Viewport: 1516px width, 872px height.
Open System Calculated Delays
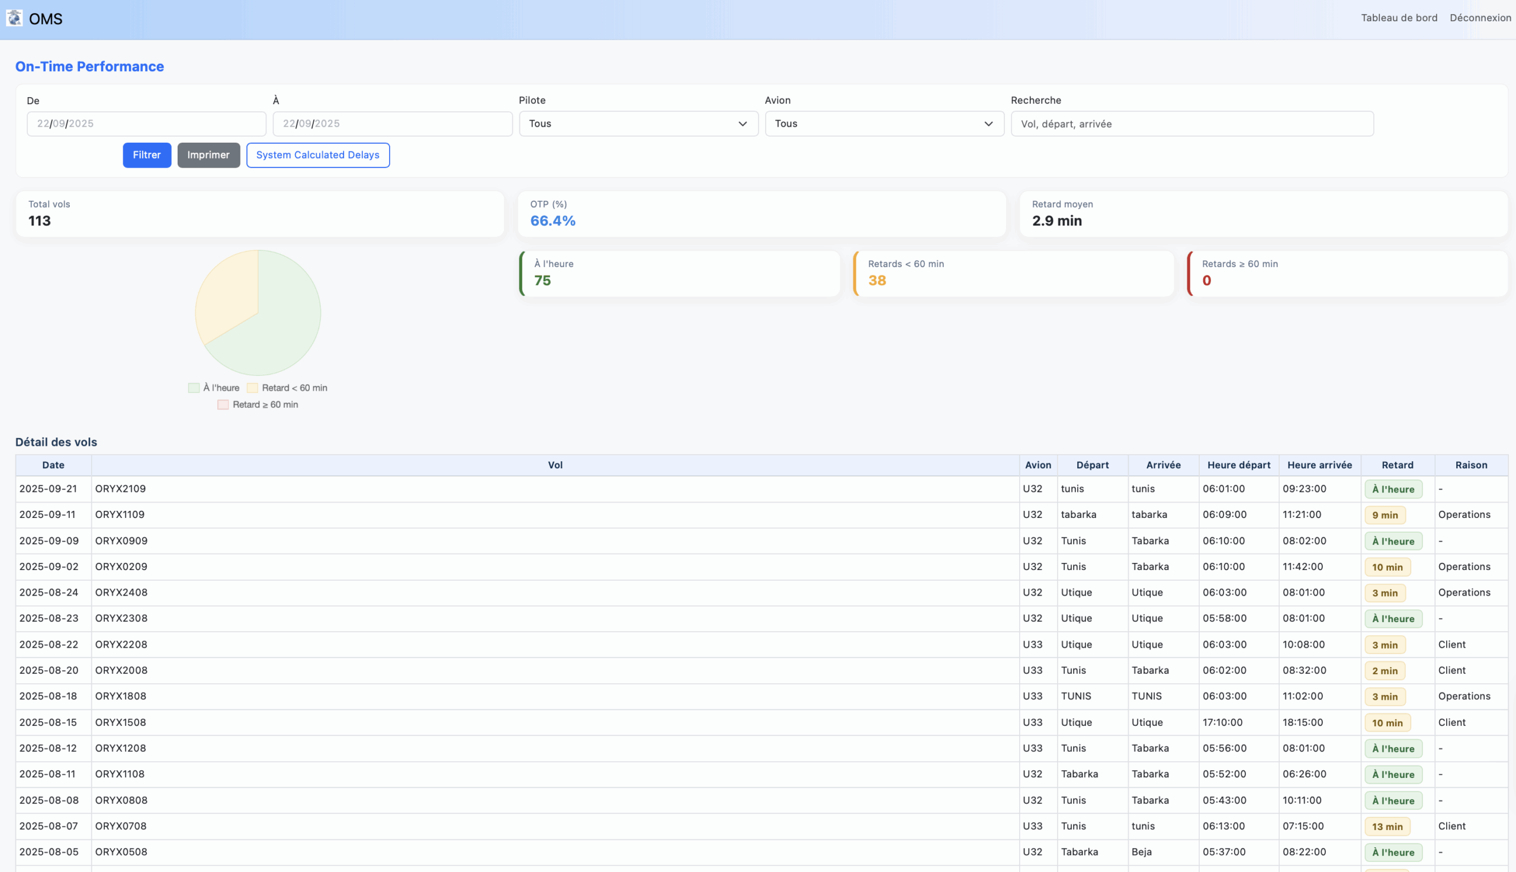317,155
